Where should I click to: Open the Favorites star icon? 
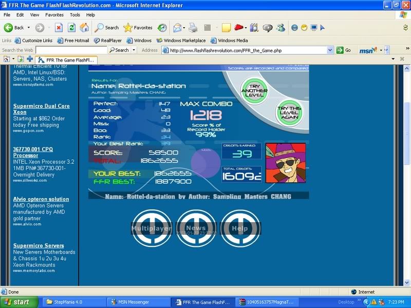click(x=128, y=28)
